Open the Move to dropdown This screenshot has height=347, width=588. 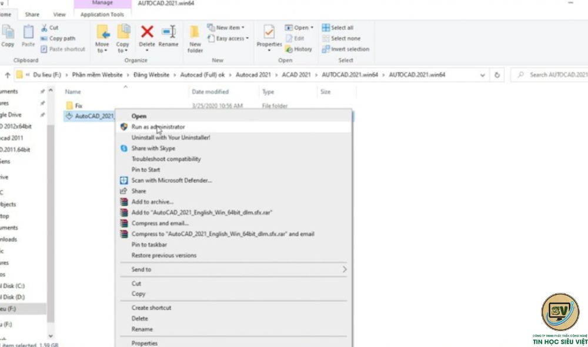tap(102, 39)
